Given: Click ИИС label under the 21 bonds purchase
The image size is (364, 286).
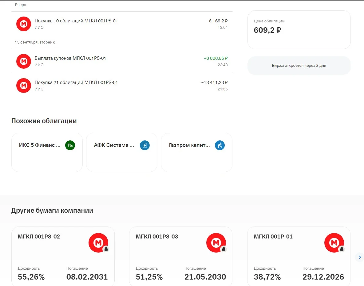Looking at the screenshot, I should pos(39,89).
